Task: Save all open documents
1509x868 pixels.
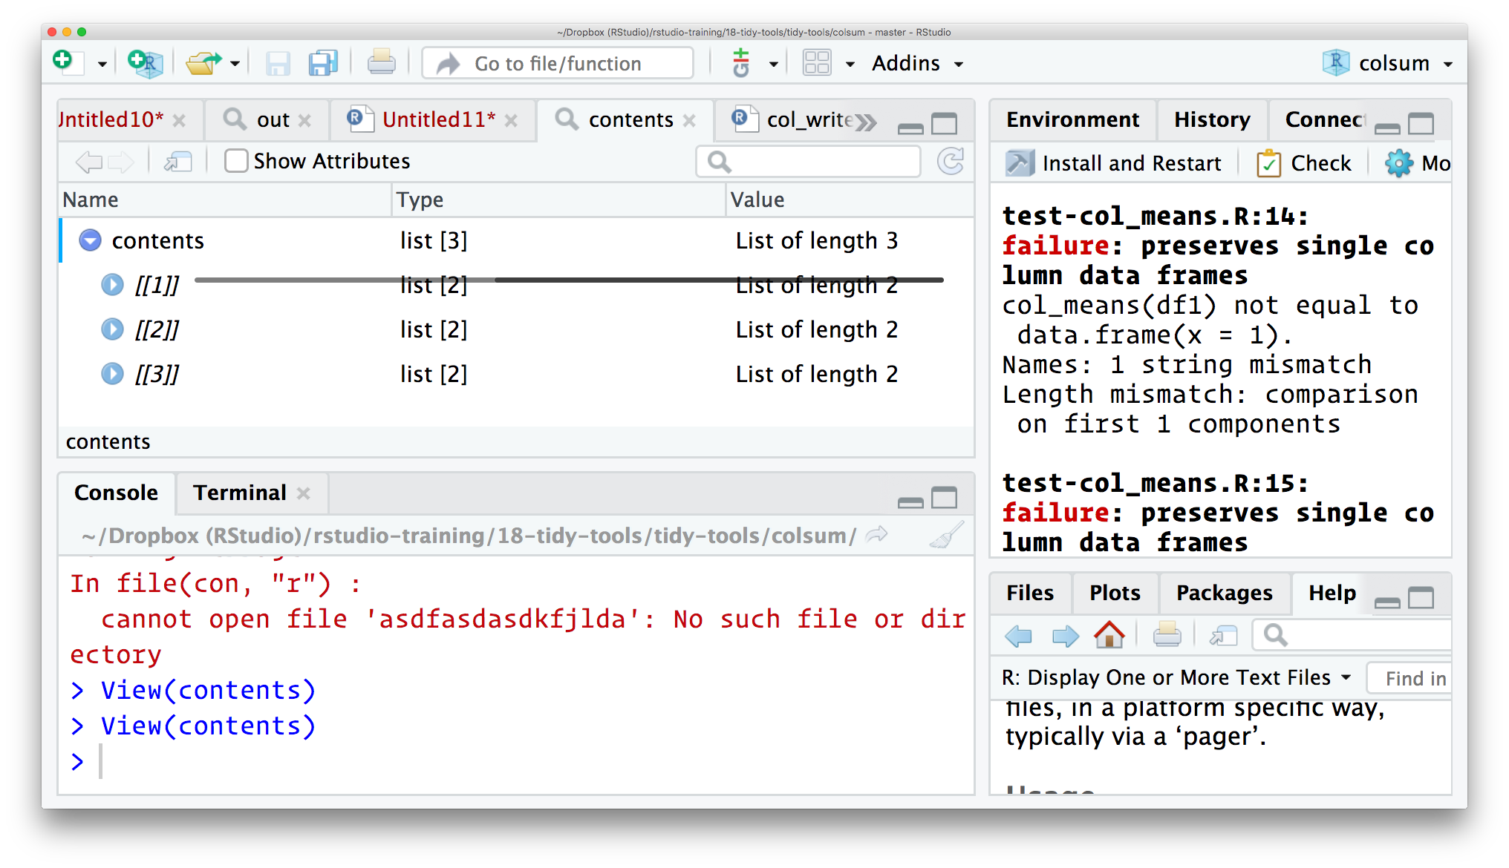Action: [x=322, y=63]
